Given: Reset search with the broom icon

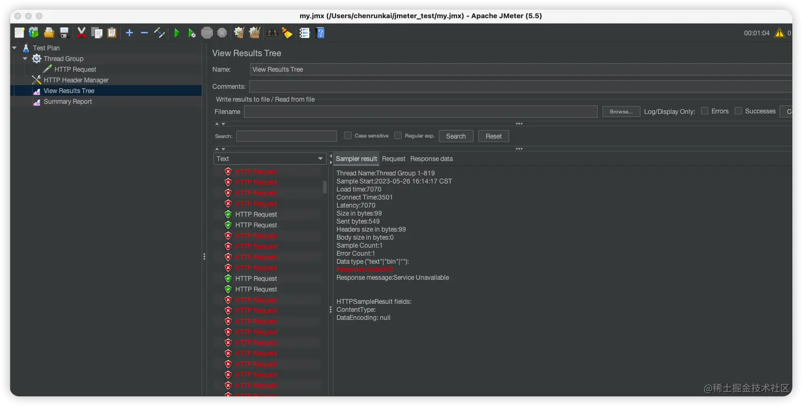Looking at the screenshot, I should click(287, 33).
